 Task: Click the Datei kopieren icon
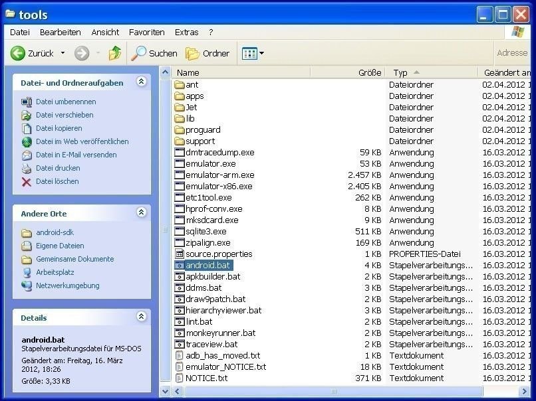point(27,128)
